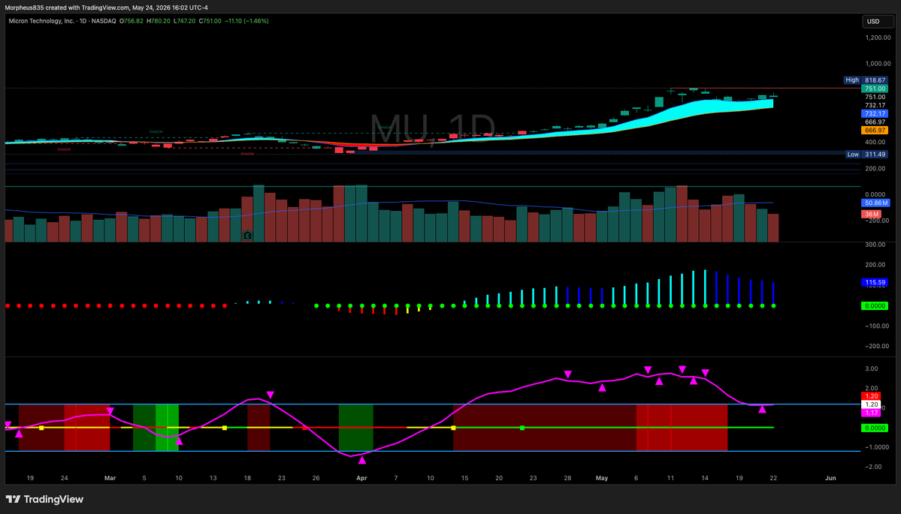Click the orange 666.97 price badge
This screenshot has width=901, height=514.
(875, 131)
